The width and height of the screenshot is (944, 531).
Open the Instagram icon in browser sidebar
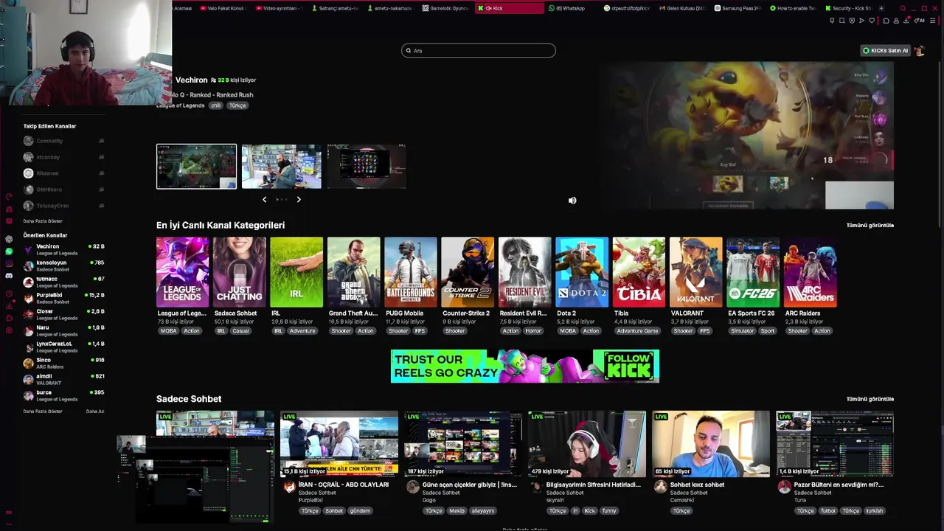9,263
